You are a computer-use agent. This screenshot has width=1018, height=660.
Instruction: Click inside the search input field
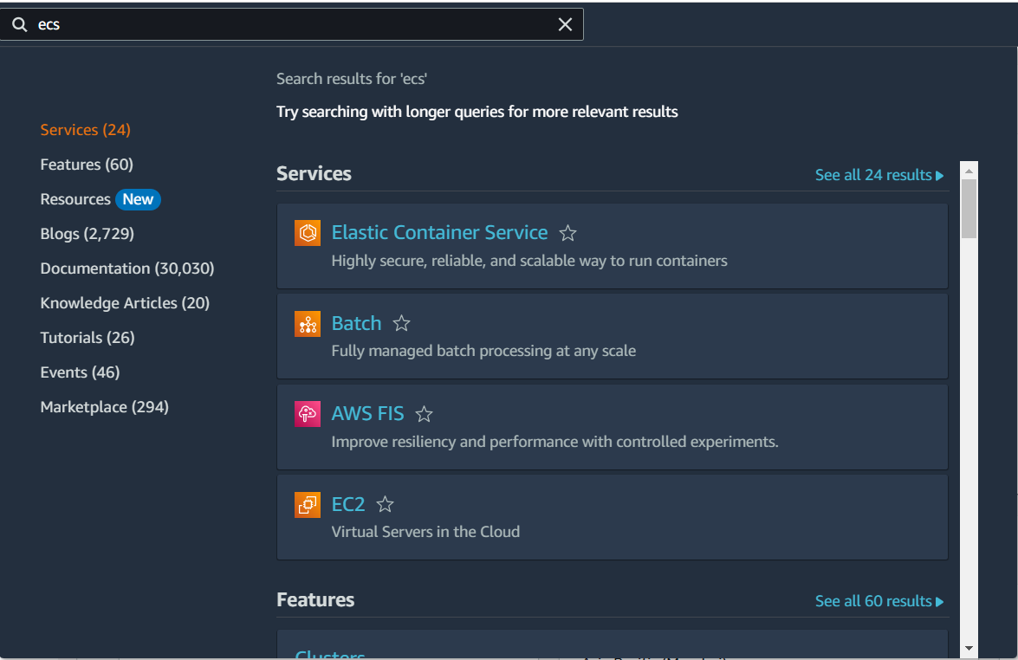260,24
